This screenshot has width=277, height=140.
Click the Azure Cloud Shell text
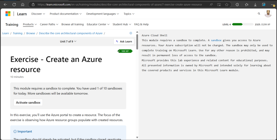pos(154,35)
